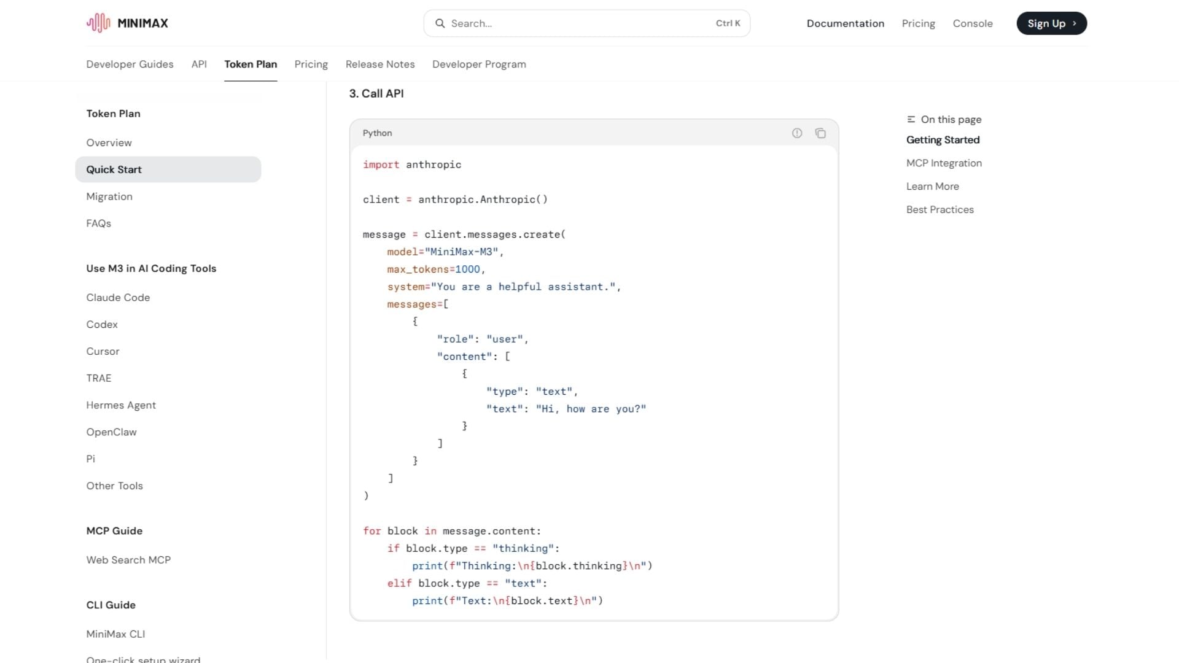Open the Pricing tab in sub-navigation
The width and height of the screenshot is (1179, 663).
pyautogui.click(x=311, y=64)
